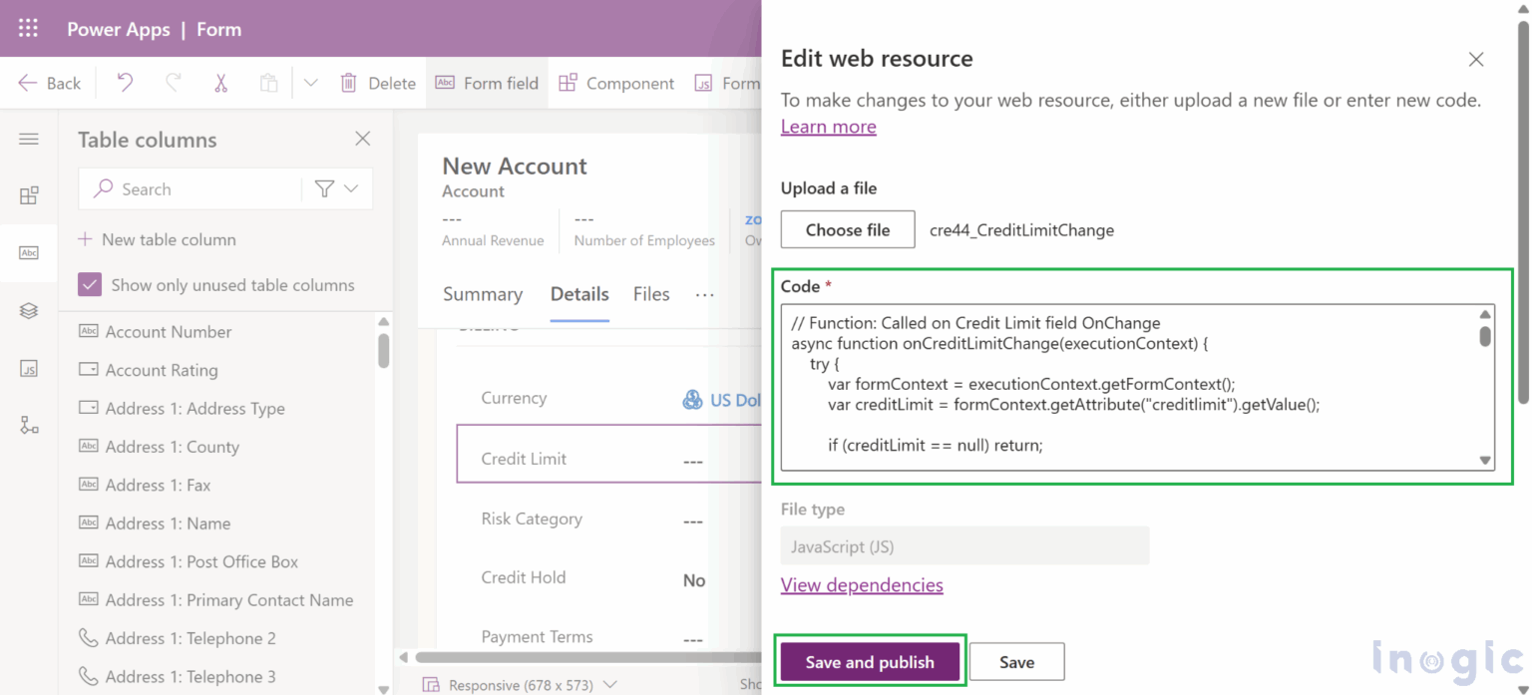Open the Form libraries JS panel icon

(30, 368)
